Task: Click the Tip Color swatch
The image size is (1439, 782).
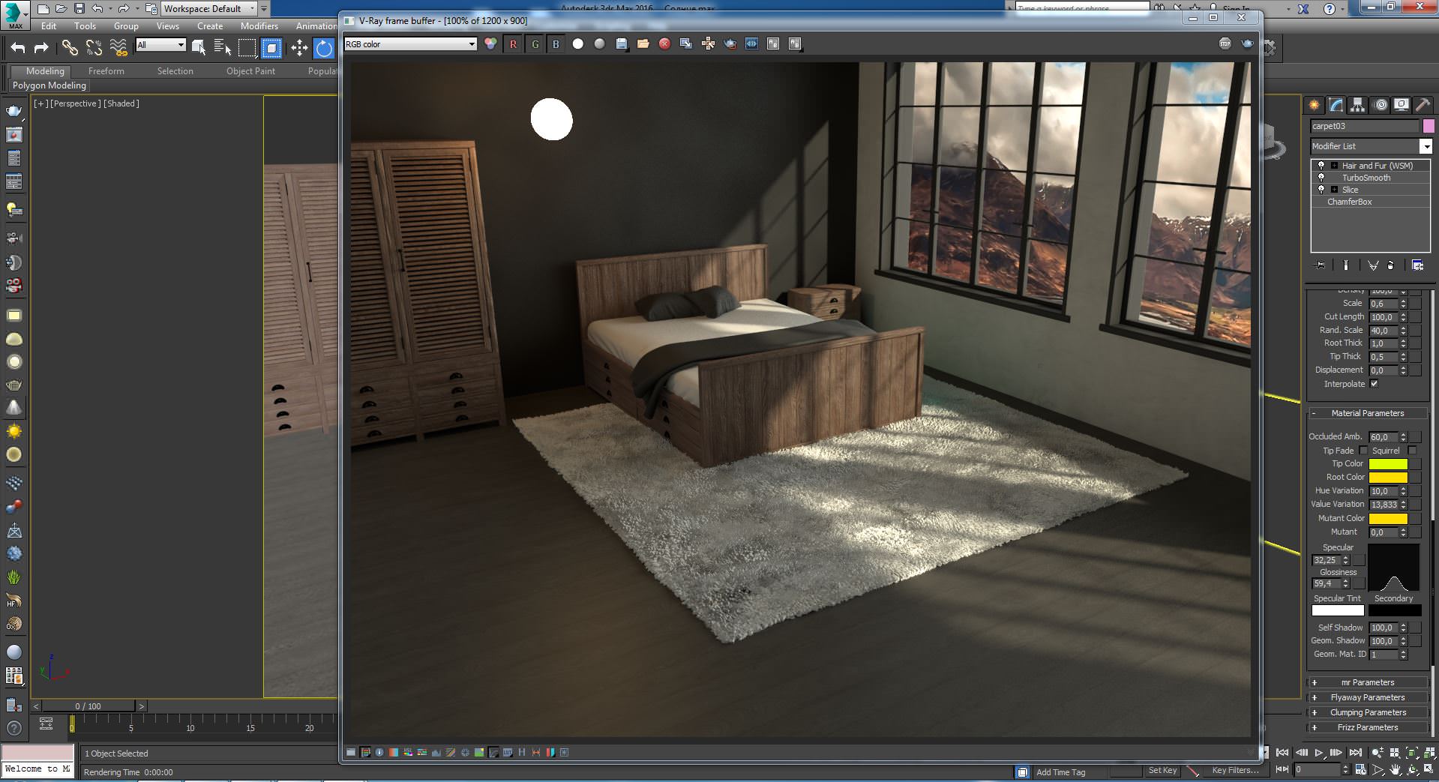Action: point(1388,464)
